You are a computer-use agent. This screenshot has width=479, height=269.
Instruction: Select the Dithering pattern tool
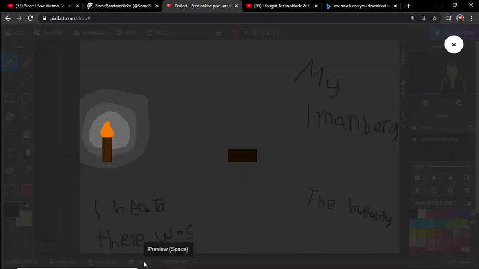point(10,171)
